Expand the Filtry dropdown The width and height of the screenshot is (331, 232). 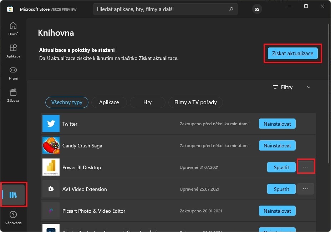[x=291, y=87]
